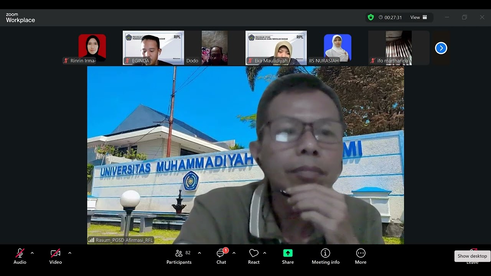Click the green encryption shield icon
491x276 pixels.
point(371,17)
